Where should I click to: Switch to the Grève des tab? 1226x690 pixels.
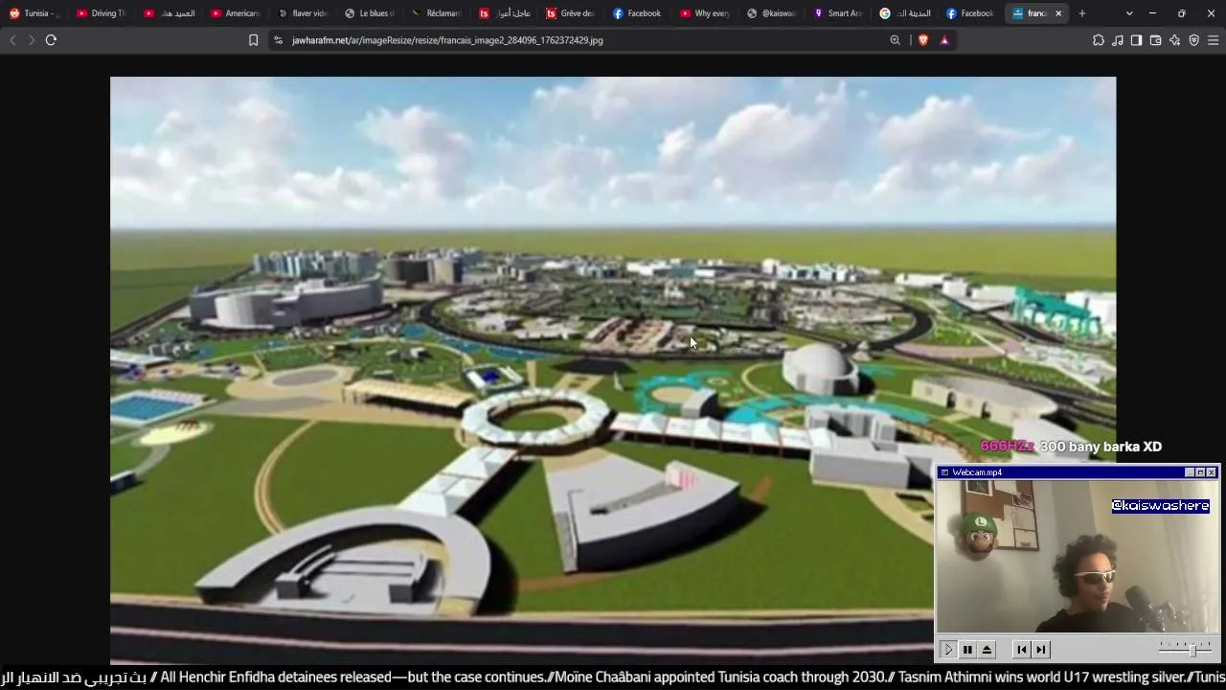pyautogui.click(x=570, y=13)
